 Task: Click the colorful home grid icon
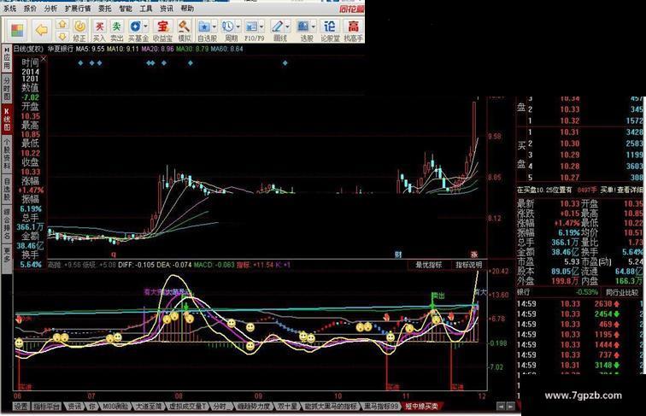click(17, 31)
